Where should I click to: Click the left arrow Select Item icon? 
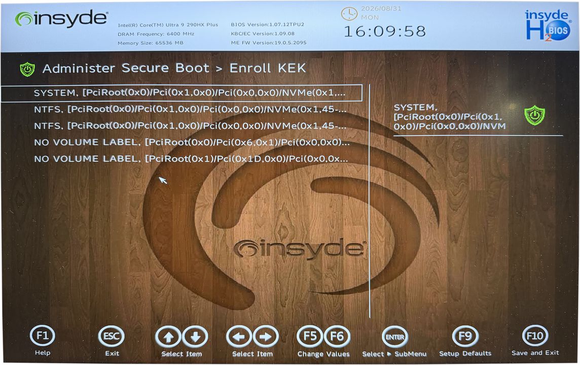[239, 337]
